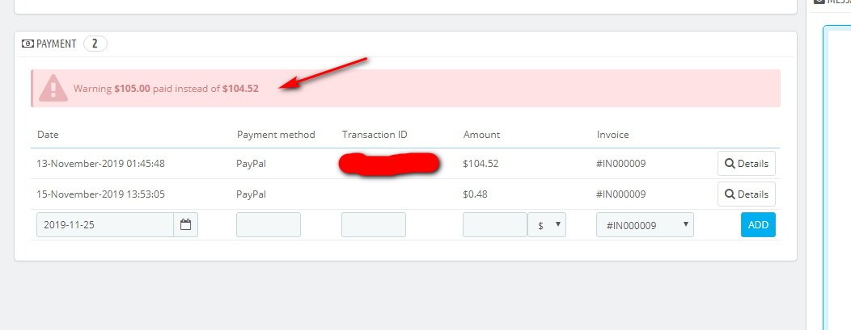Screen dimensions: 851x330
Task: Click the Amount column header
Action: (481, 135)
